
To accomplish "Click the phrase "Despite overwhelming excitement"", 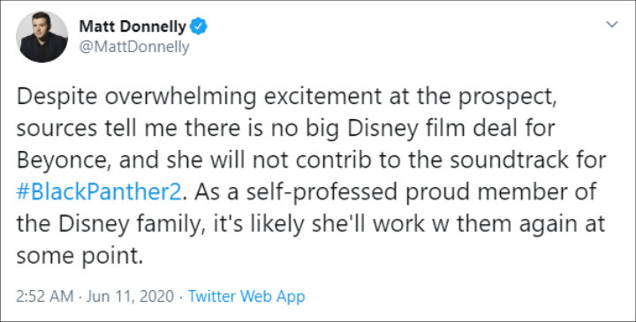I will tap(199, 97).
